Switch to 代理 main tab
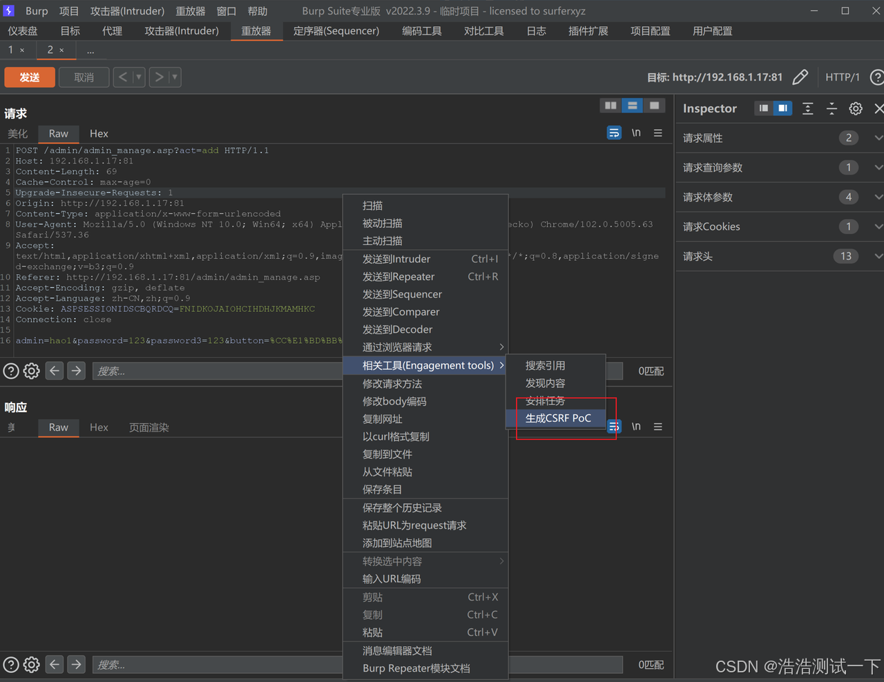The width and height of the screenshot is (884, 682). 112,31
